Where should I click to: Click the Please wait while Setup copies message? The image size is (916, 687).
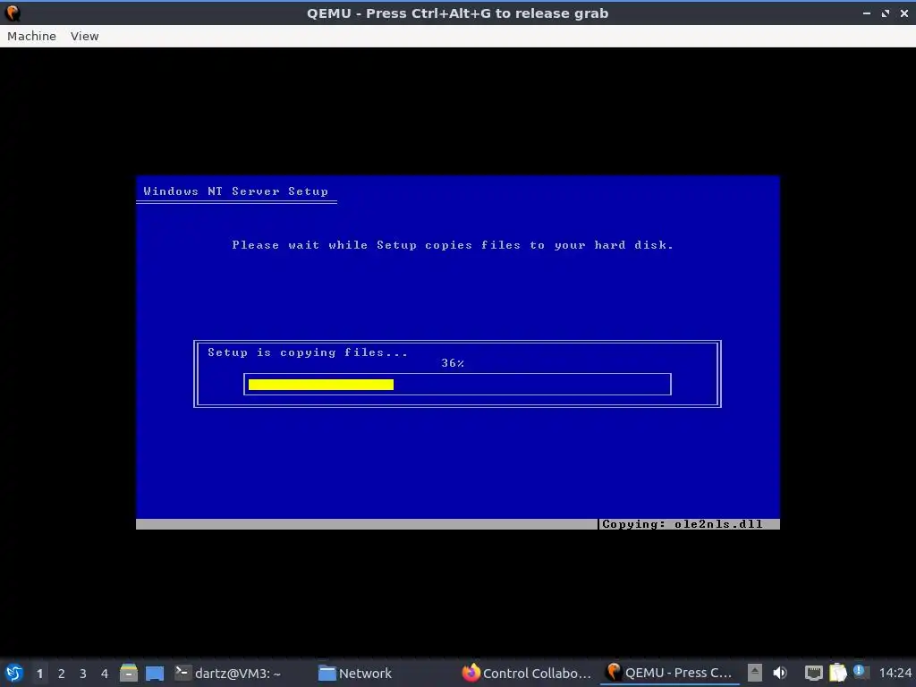[453, 245]
